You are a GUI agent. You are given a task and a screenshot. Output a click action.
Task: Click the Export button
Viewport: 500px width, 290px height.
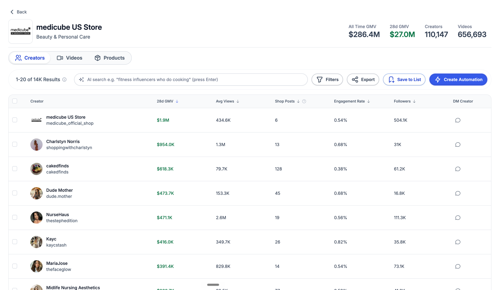coord(363,79)
